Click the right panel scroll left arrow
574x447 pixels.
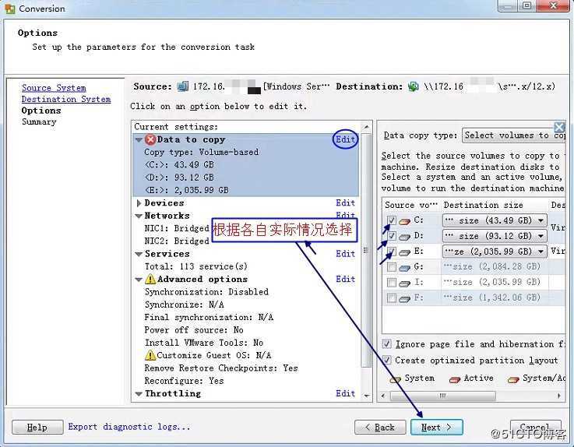[x=384, y=396]
